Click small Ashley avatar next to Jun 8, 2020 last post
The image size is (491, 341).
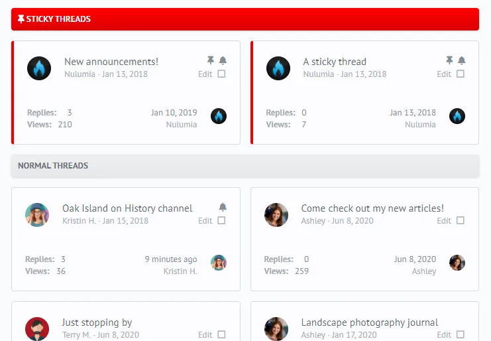point(457,263)
